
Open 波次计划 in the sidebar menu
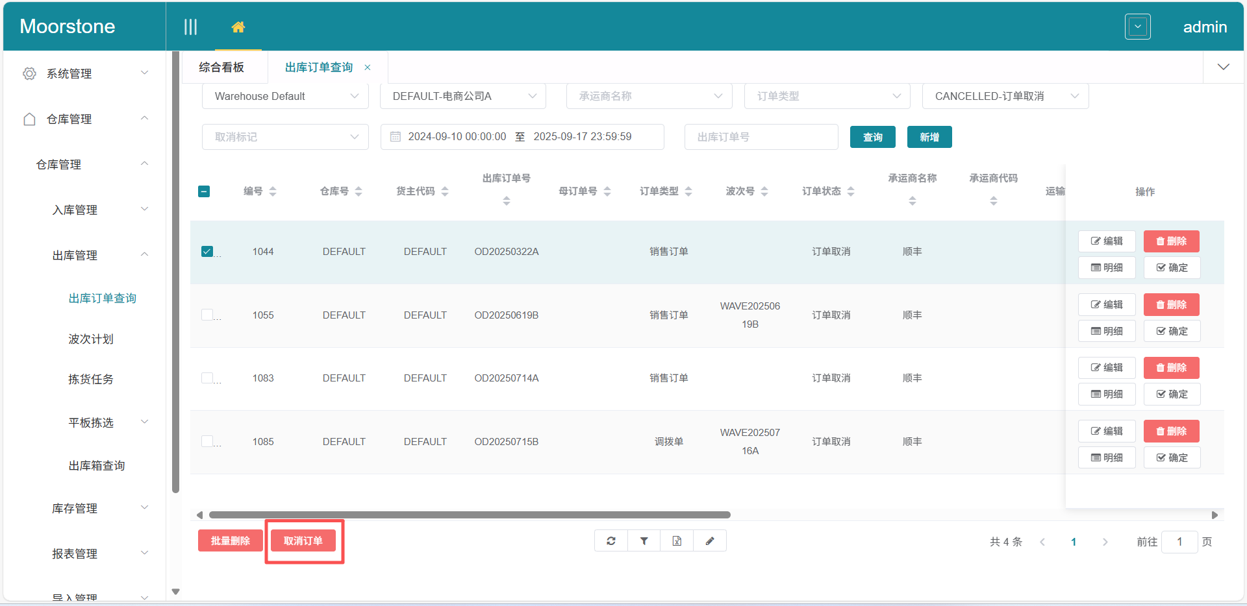click(x=91, y=339)
